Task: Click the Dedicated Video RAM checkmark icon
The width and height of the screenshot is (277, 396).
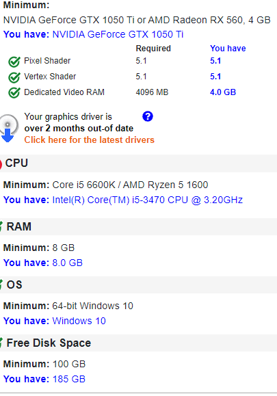Action: tap(14, 93)
